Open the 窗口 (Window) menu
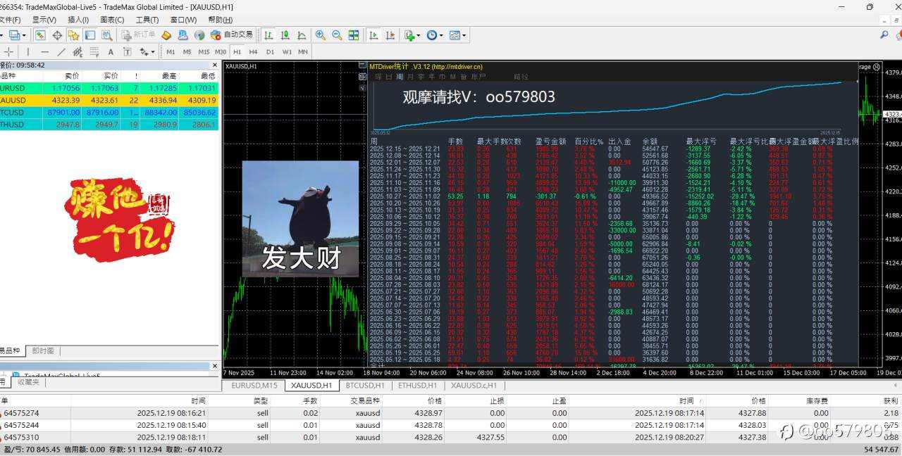This screenshot has width=902, height=456. (183, 20)
